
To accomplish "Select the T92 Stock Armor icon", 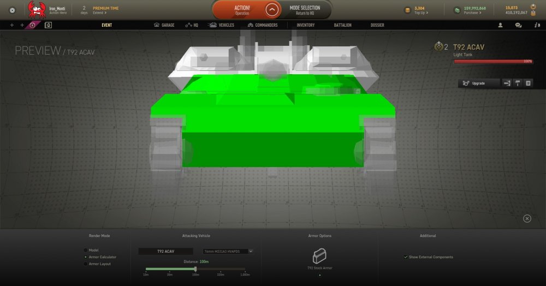I will [x=319, y=256].
